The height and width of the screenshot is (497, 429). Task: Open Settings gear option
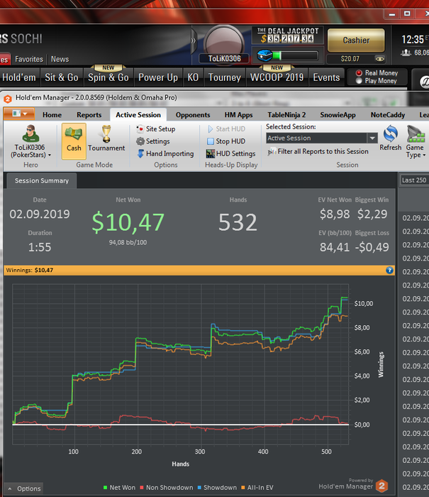coord(153,141)
